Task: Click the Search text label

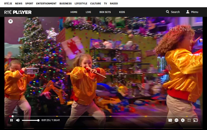Action: click(175, 12)
